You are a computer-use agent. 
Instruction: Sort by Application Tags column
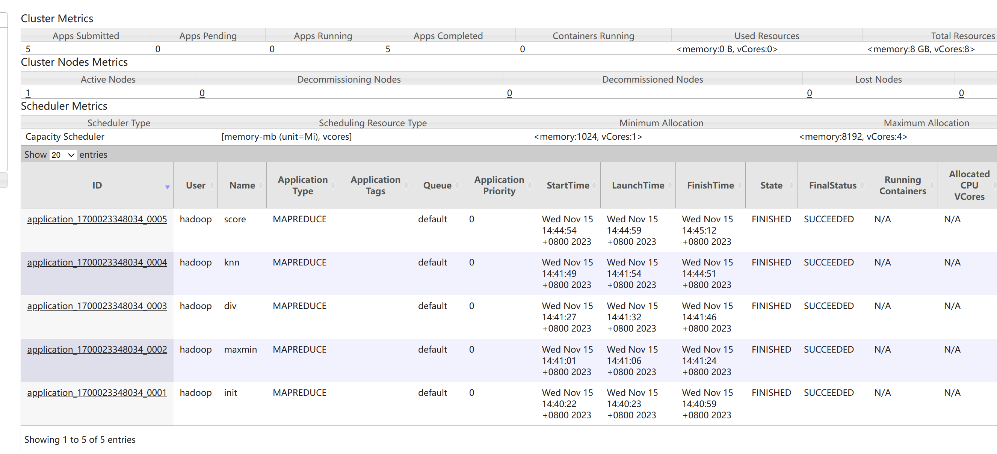375,186
